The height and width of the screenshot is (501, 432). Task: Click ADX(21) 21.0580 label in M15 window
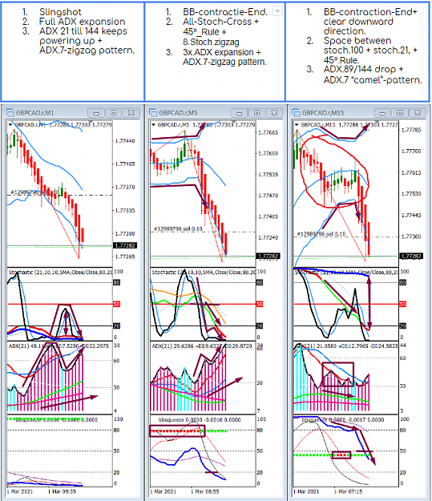point(345,346)
